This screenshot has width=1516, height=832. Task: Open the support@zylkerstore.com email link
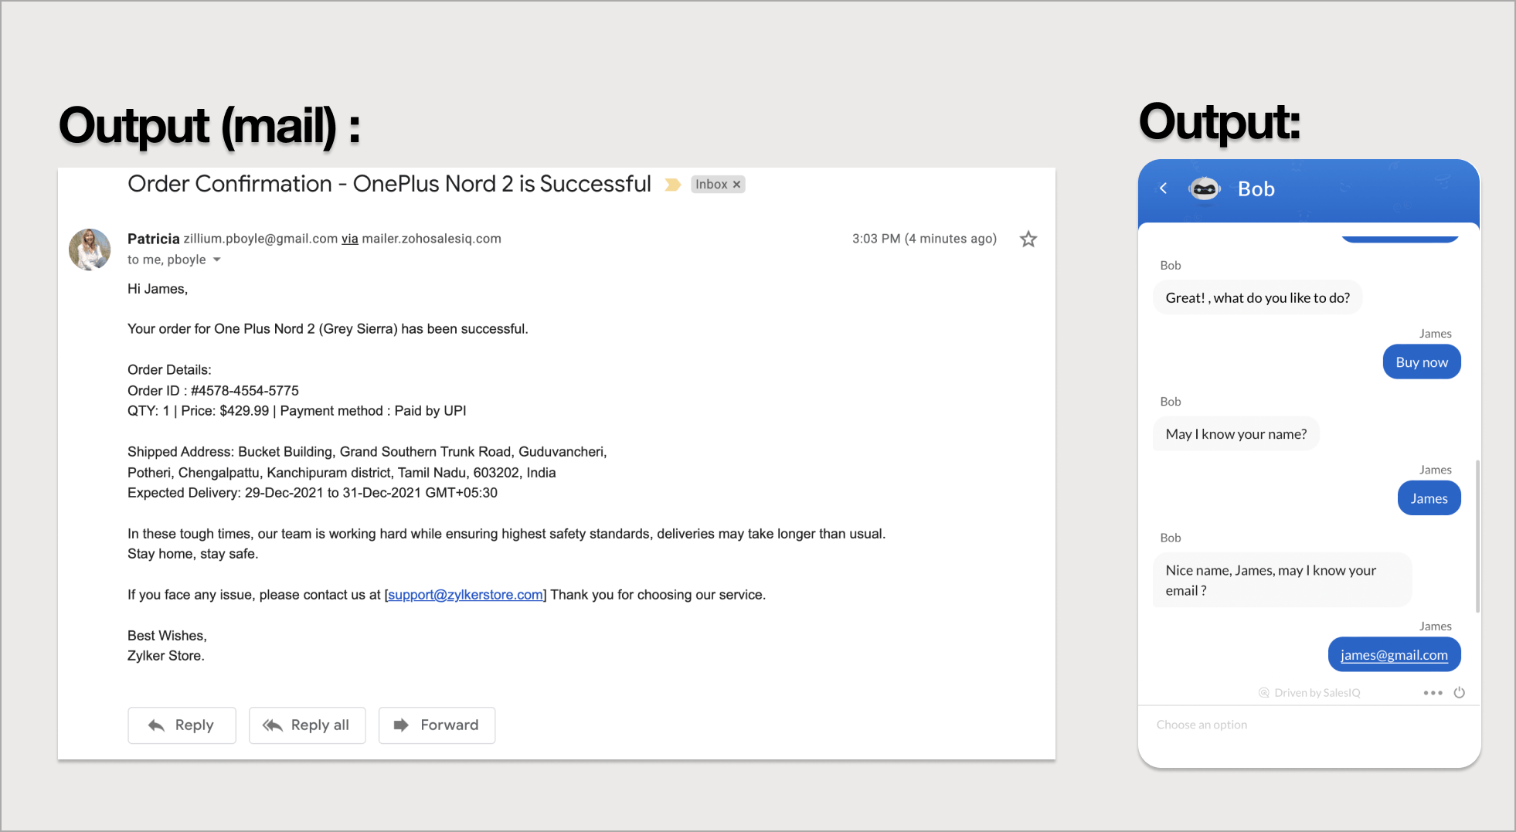tap(466, 595)
